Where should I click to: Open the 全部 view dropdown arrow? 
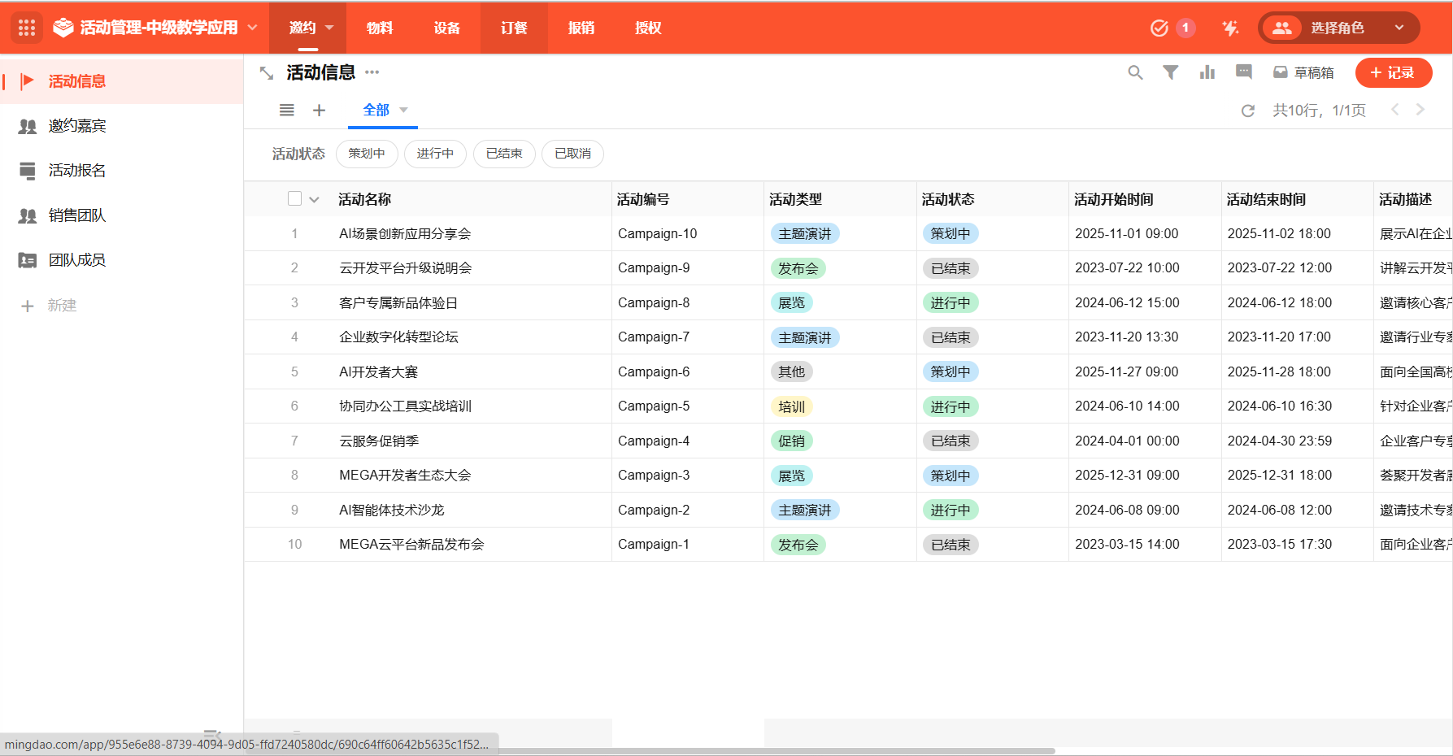(x=404, y=110)
